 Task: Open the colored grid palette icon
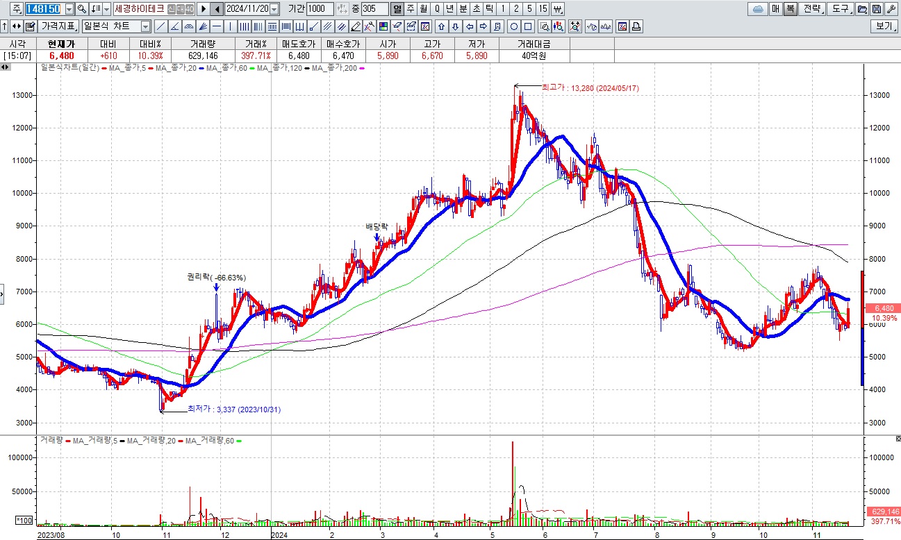[x=382, y=26]
